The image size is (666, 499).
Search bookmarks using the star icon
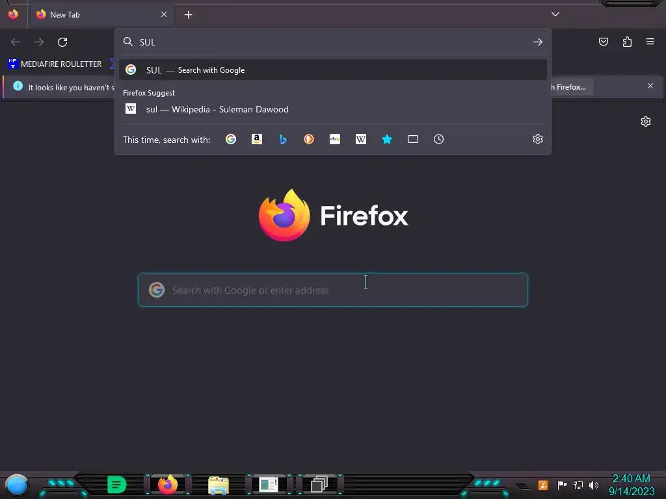tap(386, 139)
